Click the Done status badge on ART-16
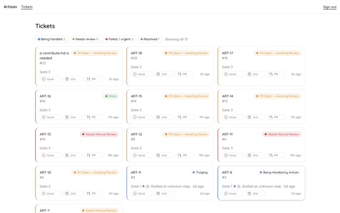Screen dimensions: 340x213 coord(111,96)
